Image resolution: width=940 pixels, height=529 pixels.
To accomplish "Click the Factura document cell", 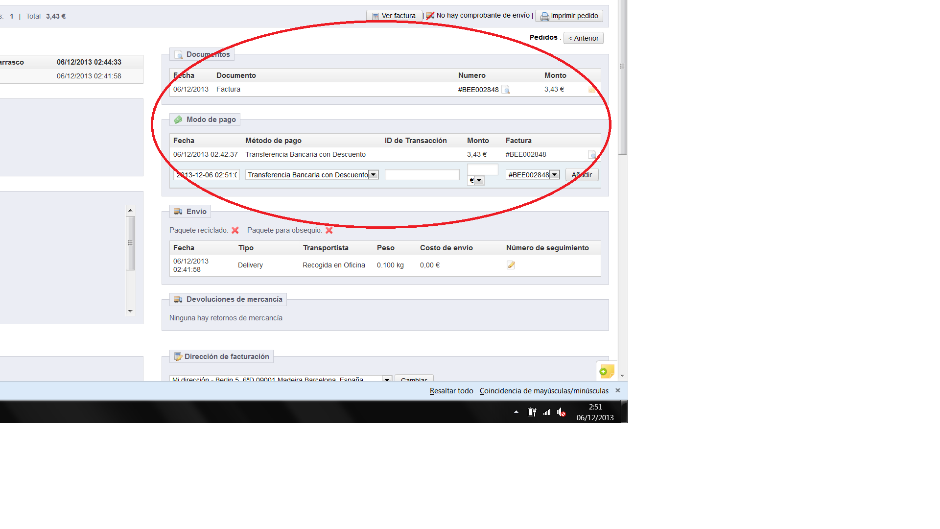I will coord(228,89).
